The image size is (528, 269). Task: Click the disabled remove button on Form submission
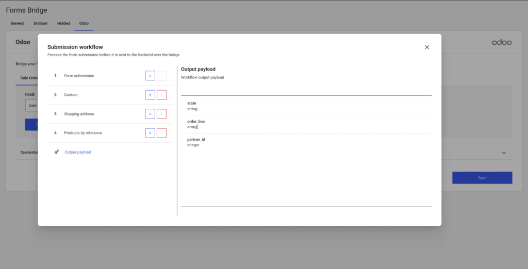(x=161, y=76)
